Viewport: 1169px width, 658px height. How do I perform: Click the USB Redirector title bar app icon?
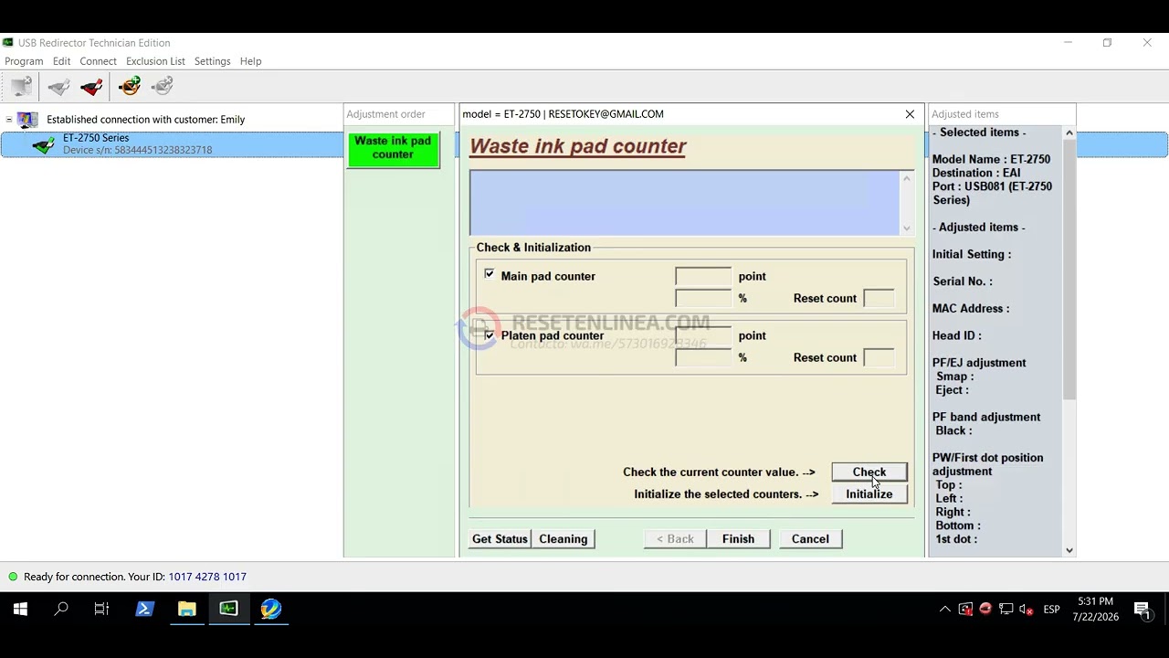(x=8, y=43)
